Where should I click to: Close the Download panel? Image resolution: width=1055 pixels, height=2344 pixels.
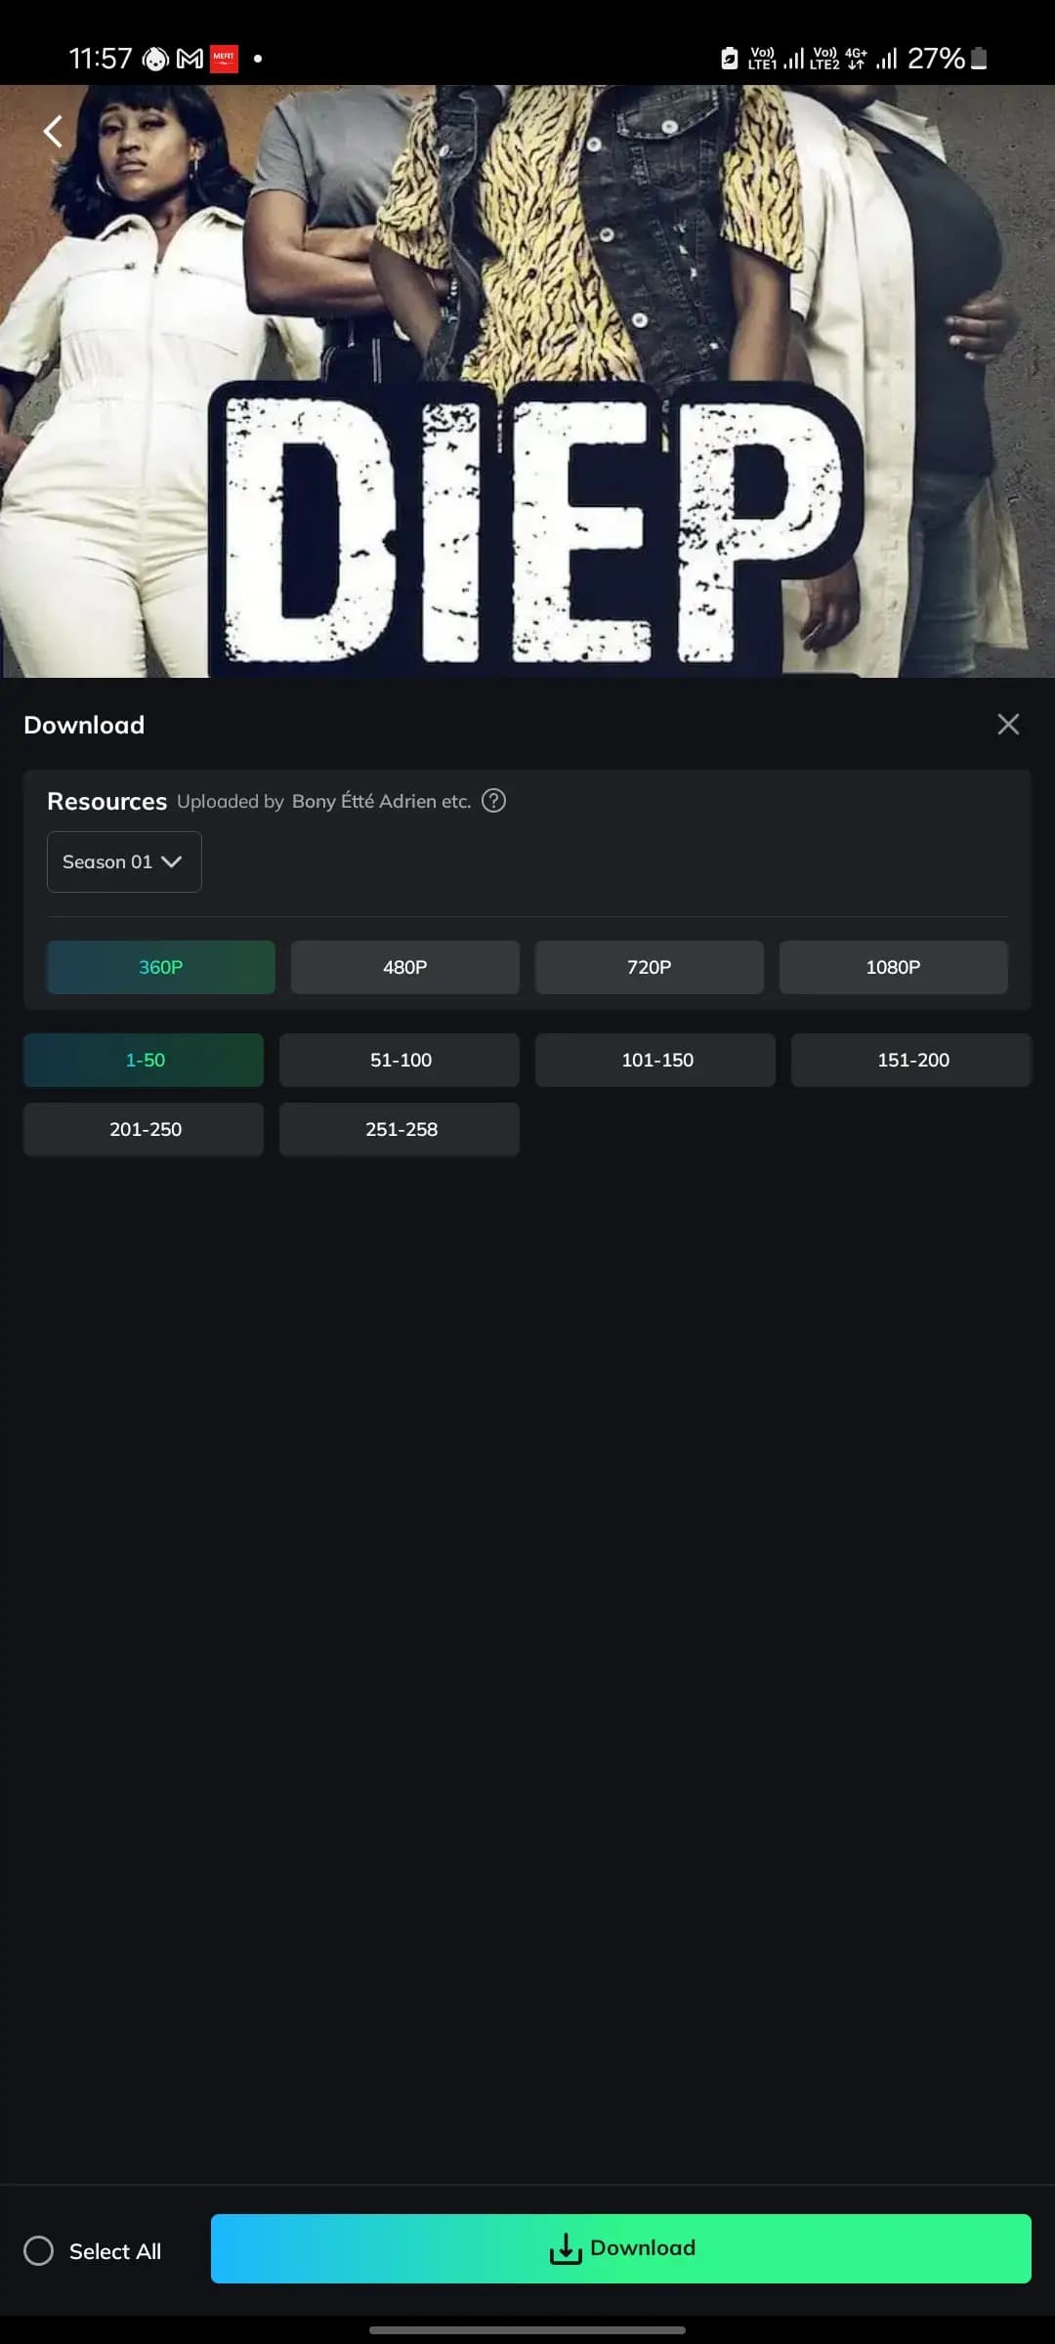pos(1008,724)
